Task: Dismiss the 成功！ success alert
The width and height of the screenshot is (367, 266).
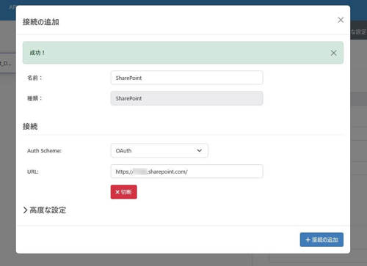Action: click(333, 53)
